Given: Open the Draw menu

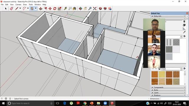Looking at the screenshot, I should [x=25, y=4].
